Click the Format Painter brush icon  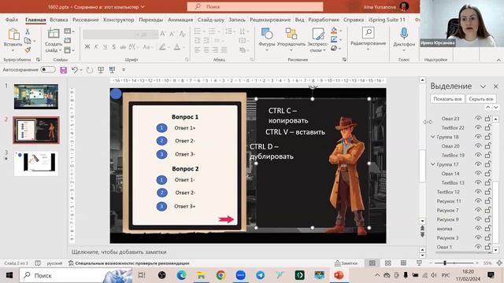click(x=28, y=50)
